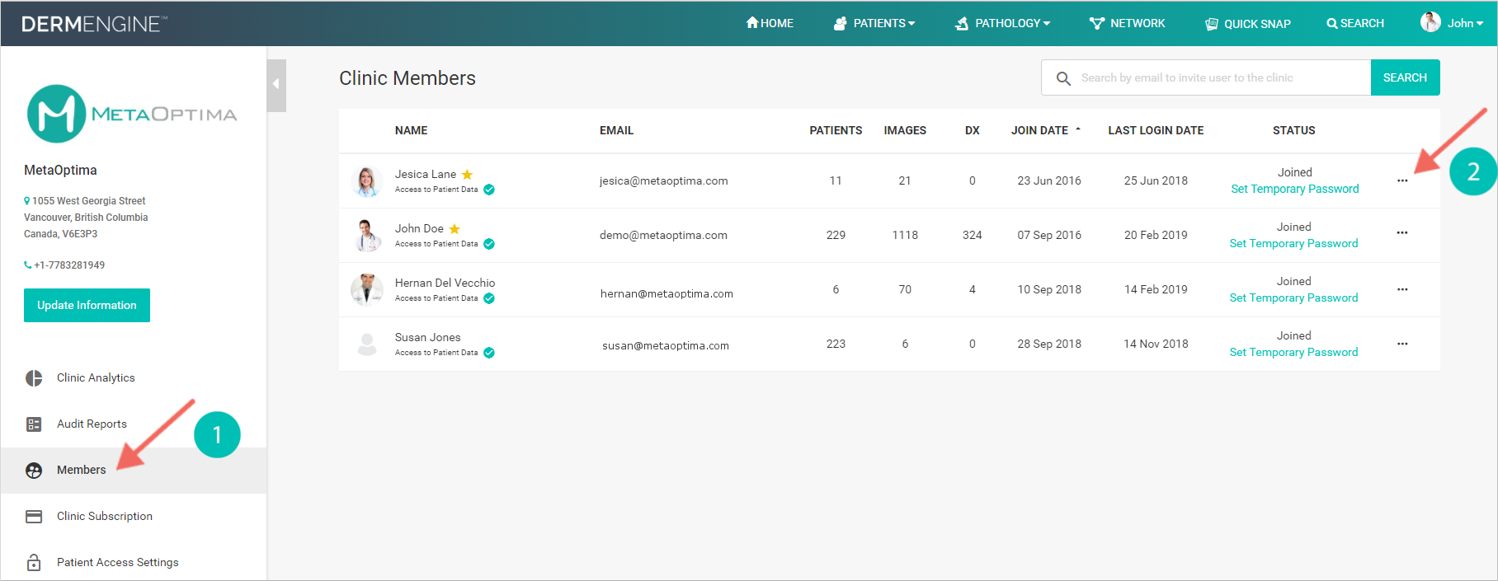Toggle John Doe's patient data access checkmark
1498x581 pixels.
pyautogui.click(x=489, y=244)
